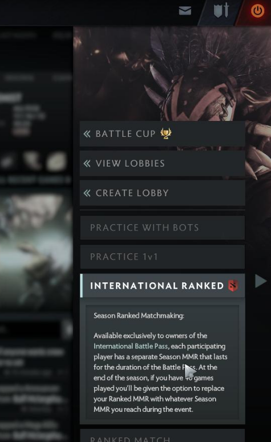Click the blurred hero image in left panel

36,248
